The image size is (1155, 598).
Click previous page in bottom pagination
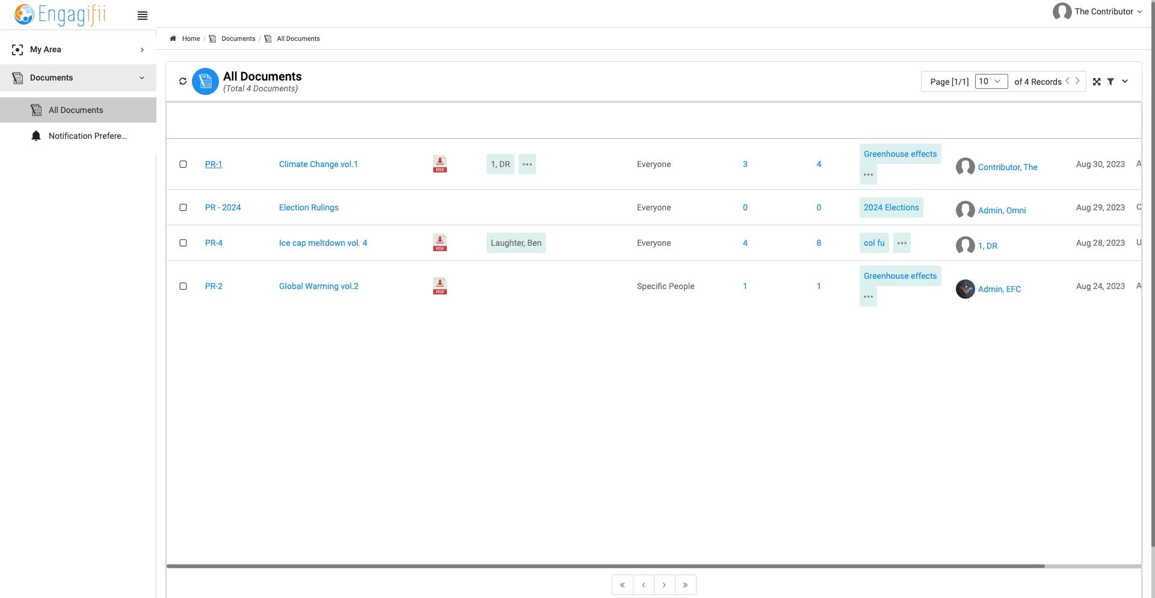pos(644,585)
